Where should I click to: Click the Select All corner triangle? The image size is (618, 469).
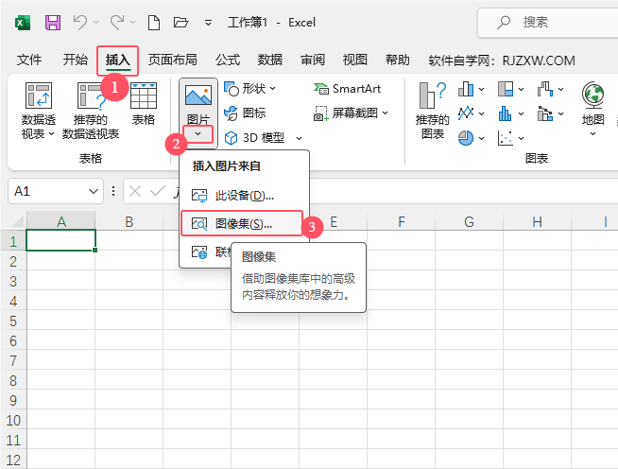tap(17, 221)
